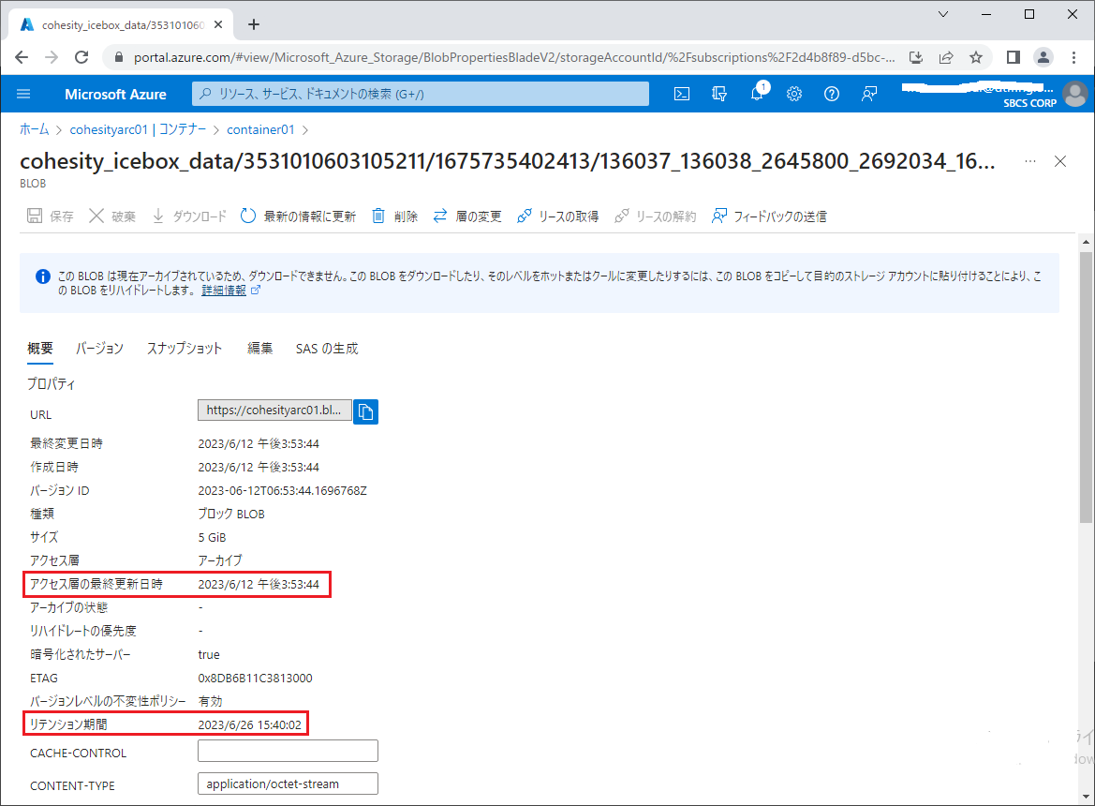Click the scrollbar down arrow

pyautogui.click(x=1086, y=797)
